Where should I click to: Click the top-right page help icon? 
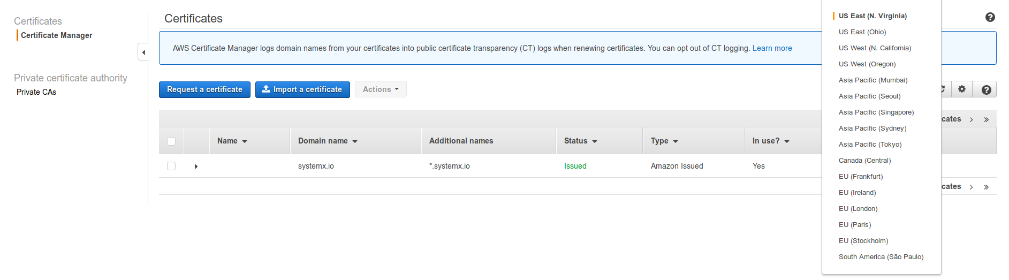click(990, 17)
